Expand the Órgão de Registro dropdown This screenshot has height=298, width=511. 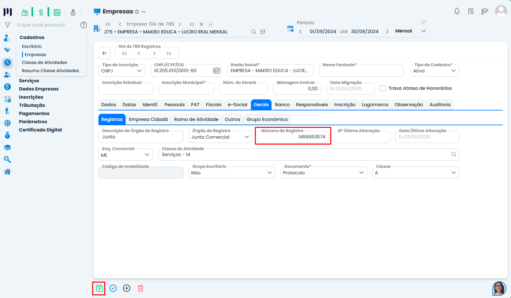220,137
